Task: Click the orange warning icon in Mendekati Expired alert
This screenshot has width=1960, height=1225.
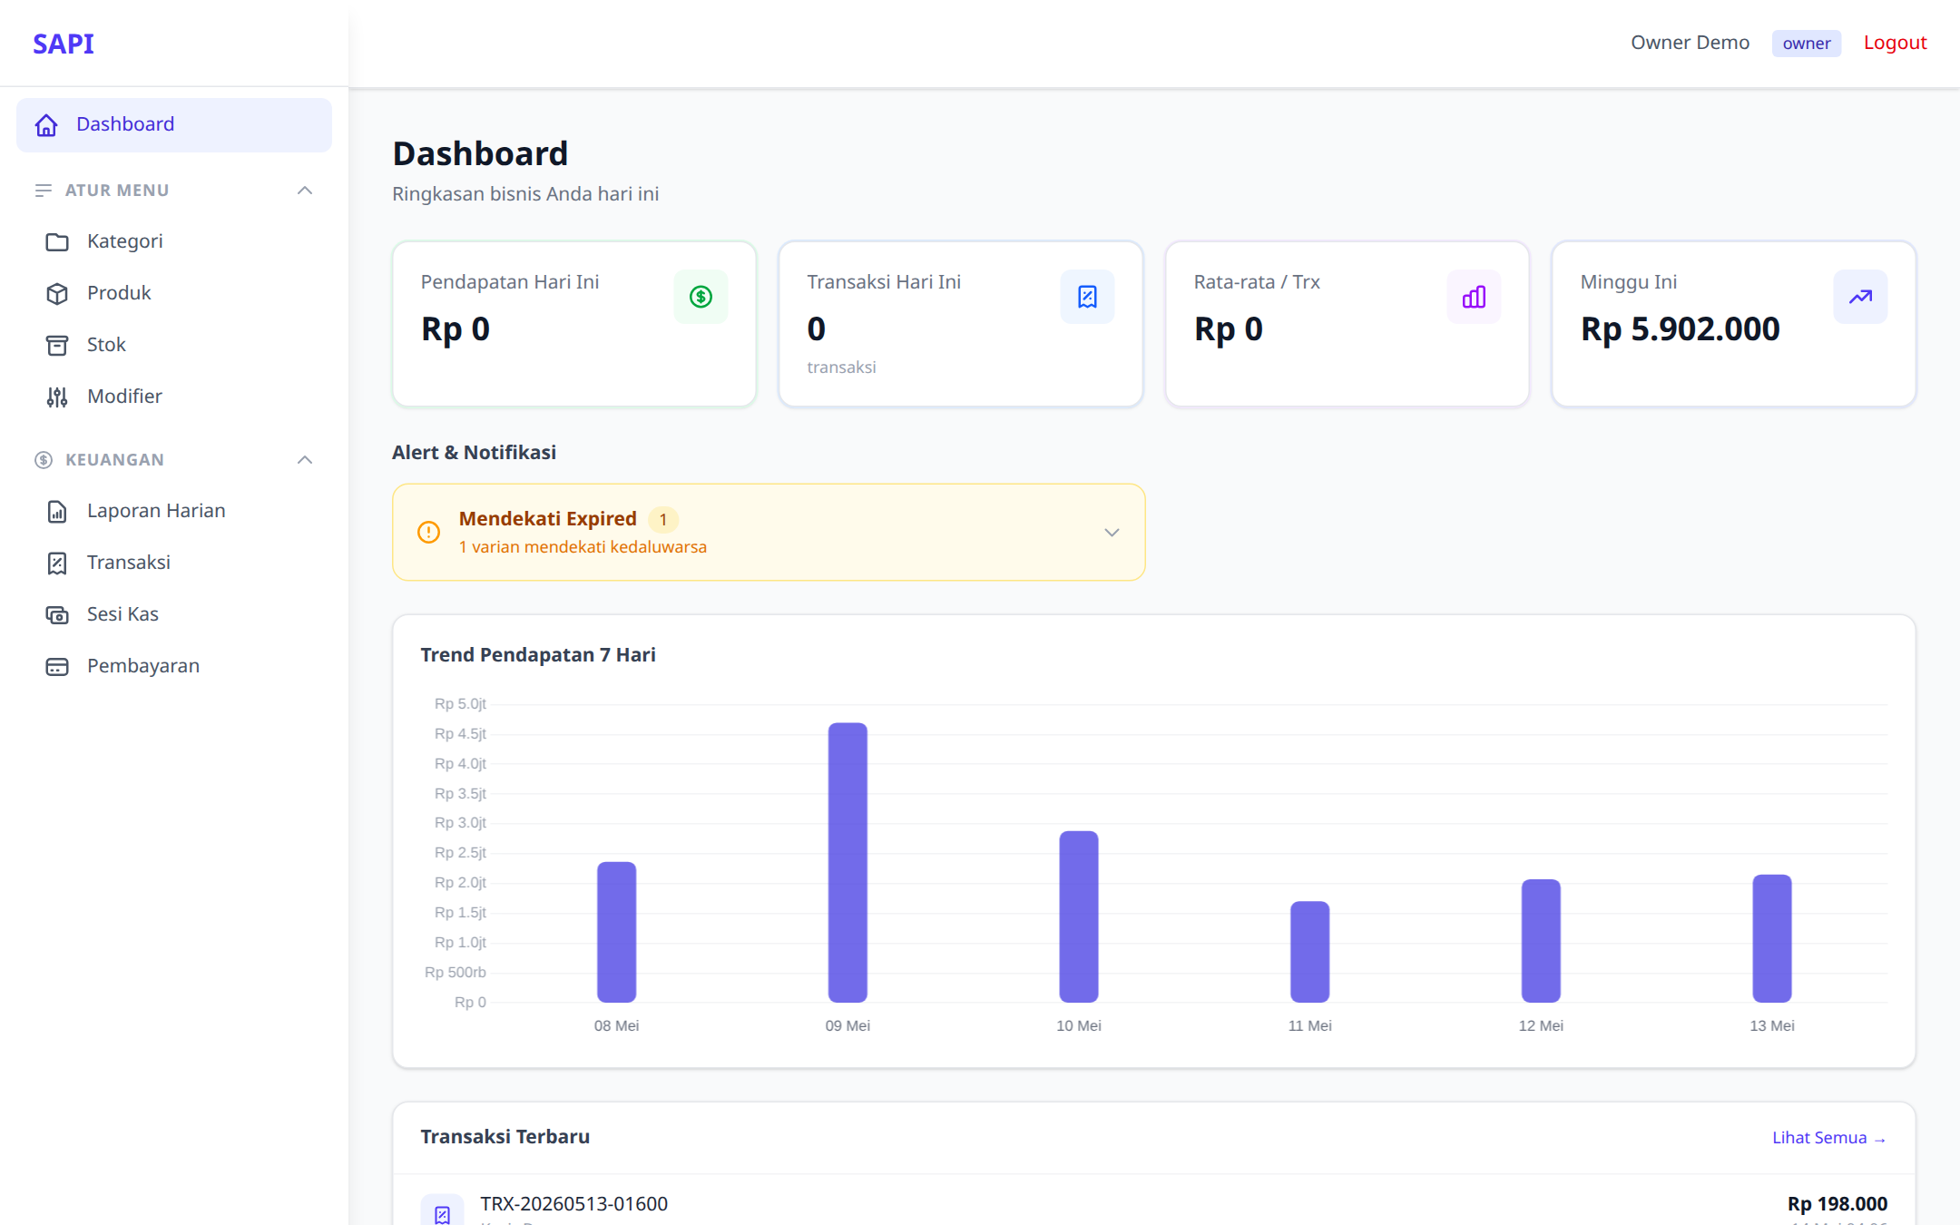Action: point(428,533)
